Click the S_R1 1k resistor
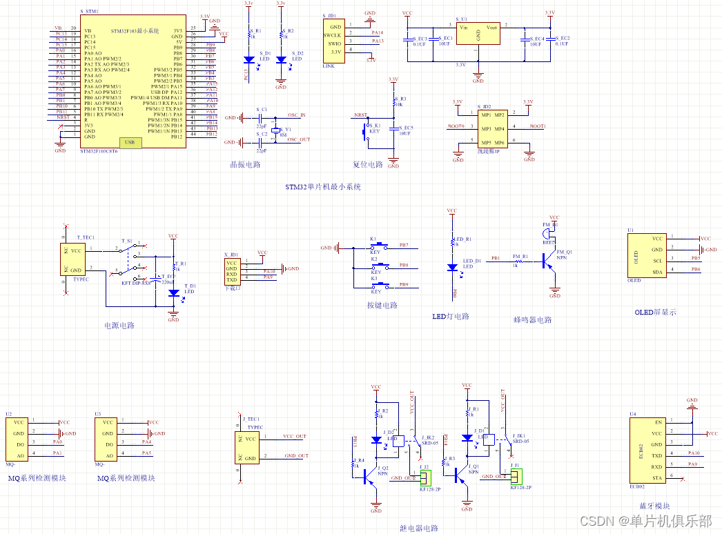This screenshot has height=534, width=722. (249, 34)
